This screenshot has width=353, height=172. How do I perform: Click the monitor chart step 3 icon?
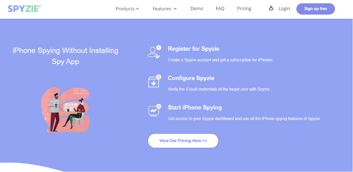pyautogui.click(x=155, y=110)
